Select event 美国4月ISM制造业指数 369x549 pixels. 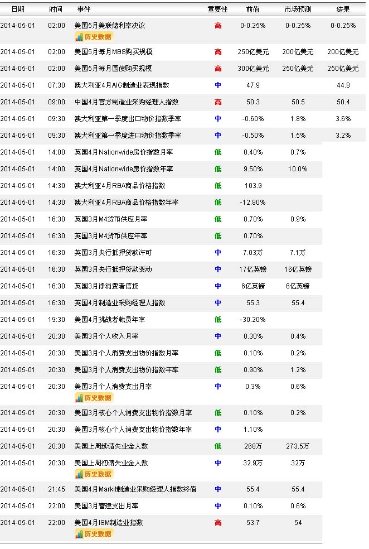click(109, 523)
